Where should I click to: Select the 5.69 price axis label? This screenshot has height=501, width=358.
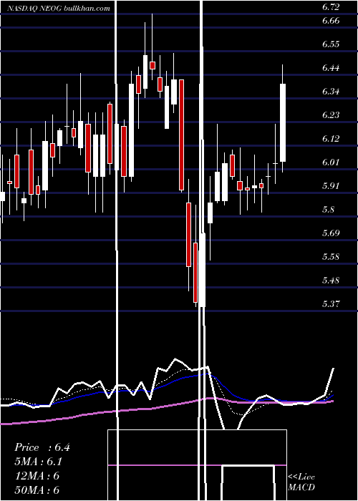tap(331, 233)
